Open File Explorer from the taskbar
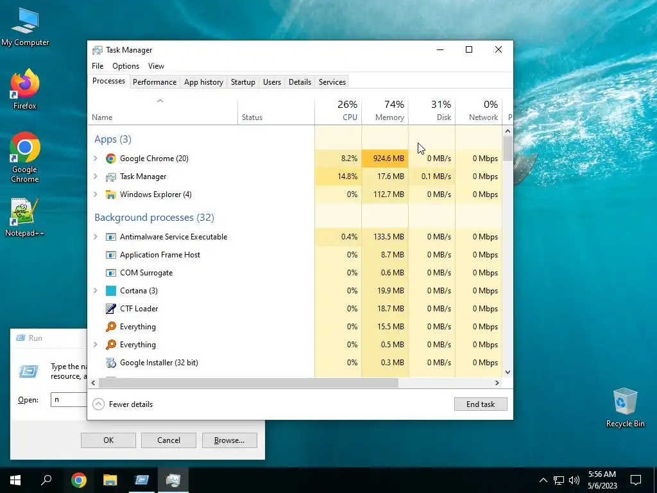The image size is (657, 493). [x=110, y=480]
